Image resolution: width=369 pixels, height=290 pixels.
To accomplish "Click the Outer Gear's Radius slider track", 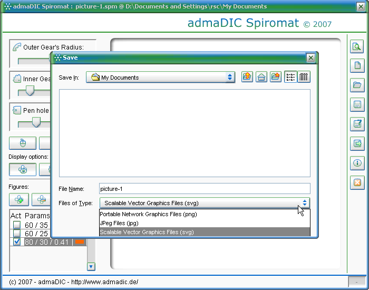I will click(34, 61).
